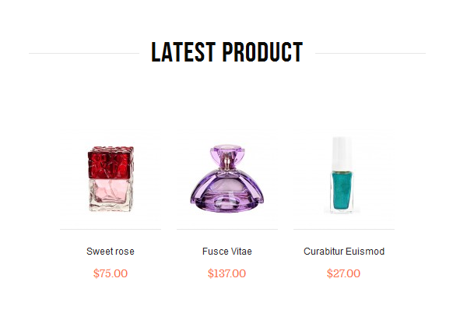Click the pink glass base of Sweet rose bottle
The width and height of the screenshot is (467, 324).
click(x=111, y=195)
